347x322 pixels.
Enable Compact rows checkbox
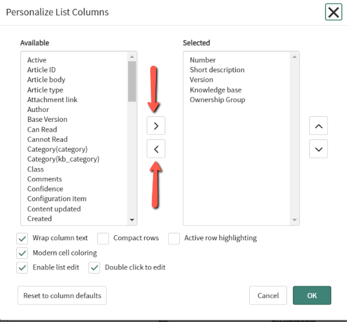tap(103, 239)
